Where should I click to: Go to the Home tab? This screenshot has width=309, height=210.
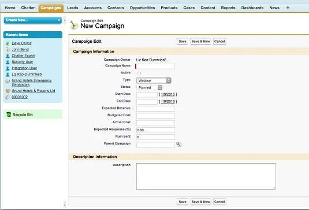point(10,8)
